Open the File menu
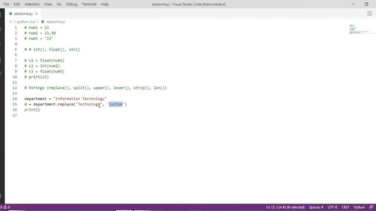The width and height of the screenshot is (376, 211). tap(6, 4)
